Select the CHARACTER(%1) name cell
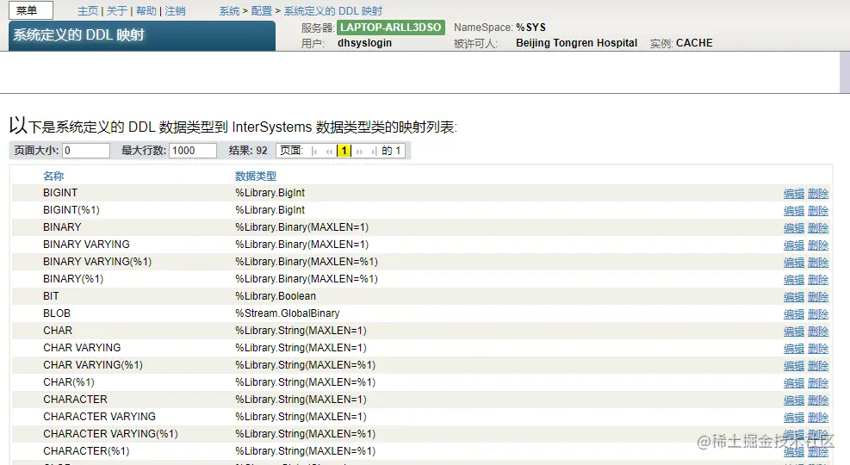Image resolution: width=850 pixels, height=465 pixels. pyautogui.click(x=86, y=451)
